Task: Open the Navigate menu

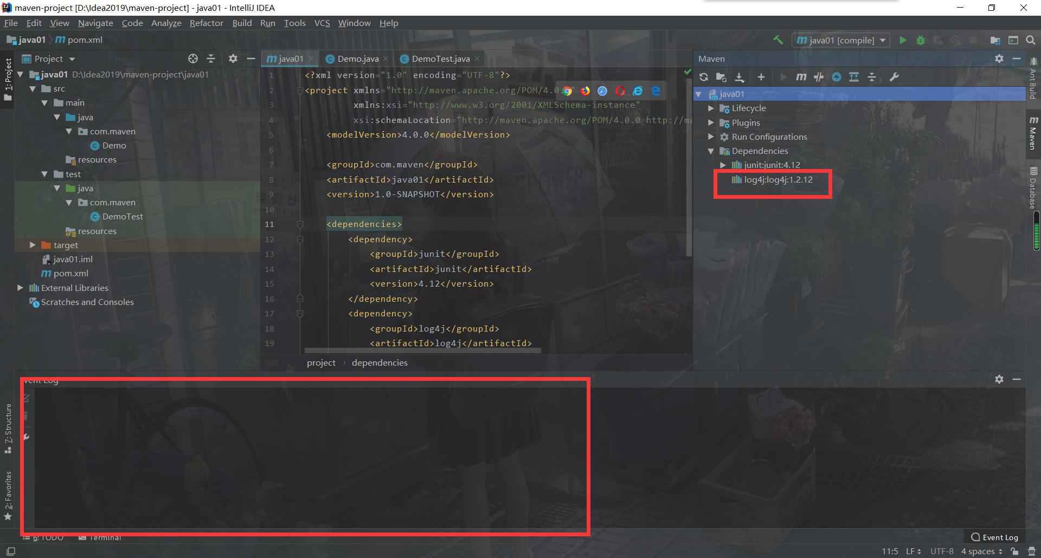Action: pyautogui.click(x=95, y=23)
